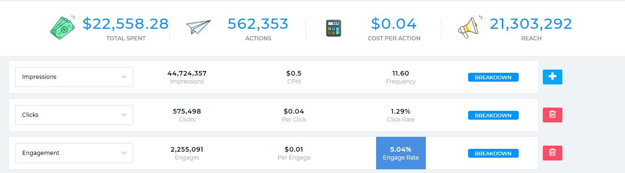Click the $22,558.28 total spent value
Viewport: 625px width, 173px height.
pyautogui.click(x=125, y=24)
